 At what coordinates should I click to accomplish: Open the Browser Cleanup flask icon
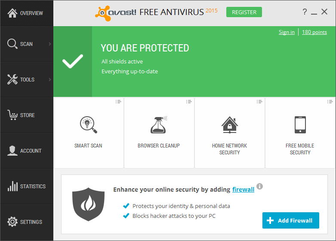(159, 124)
